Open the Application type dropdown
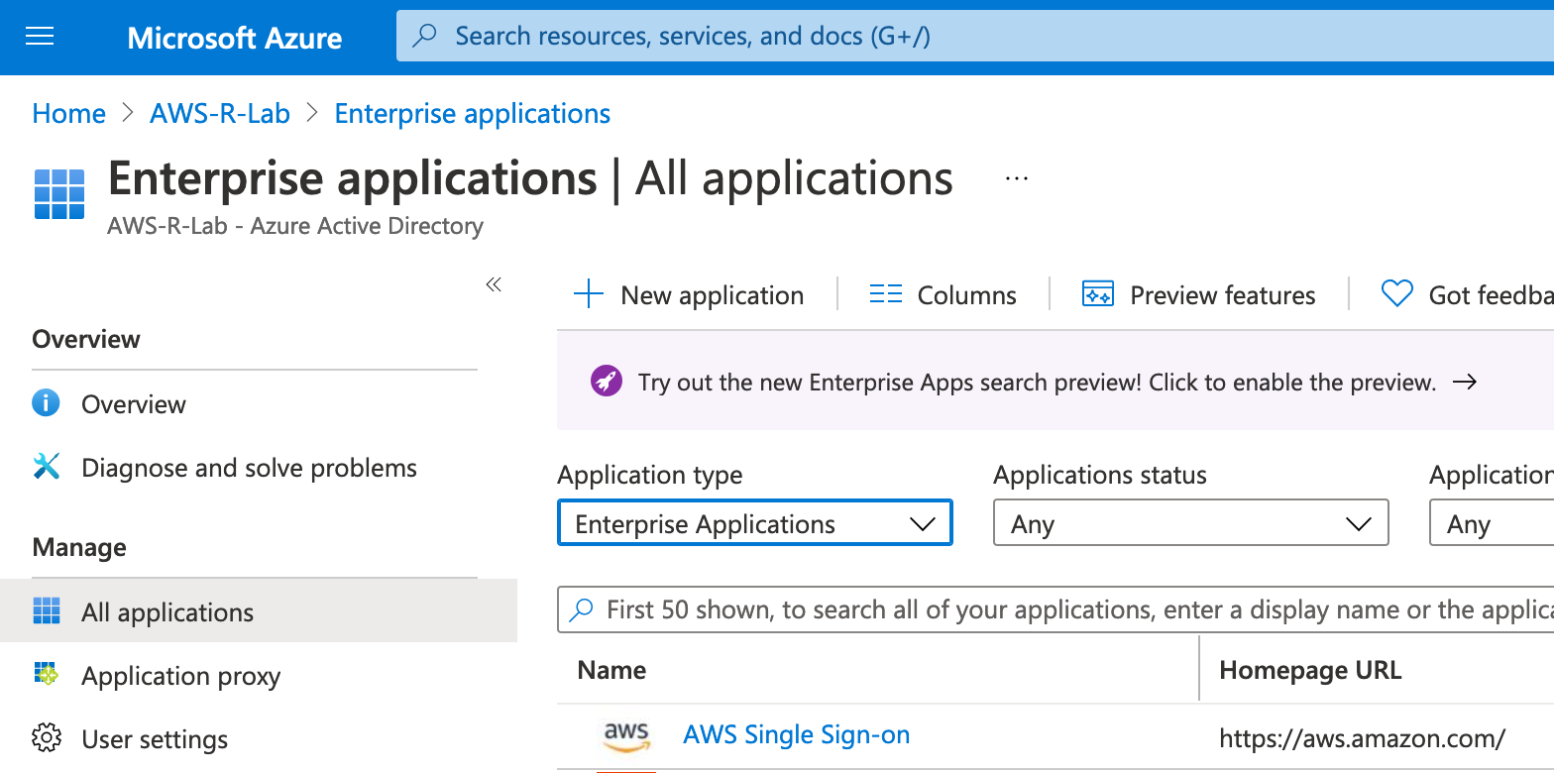 tap(754, 523)
